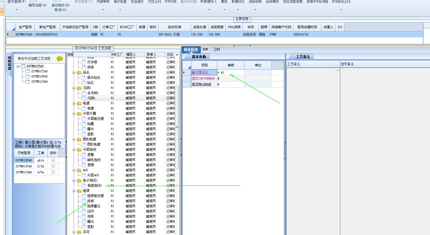Click the 取消 toolbar button
430x235 pixels.
pos(60,10)
